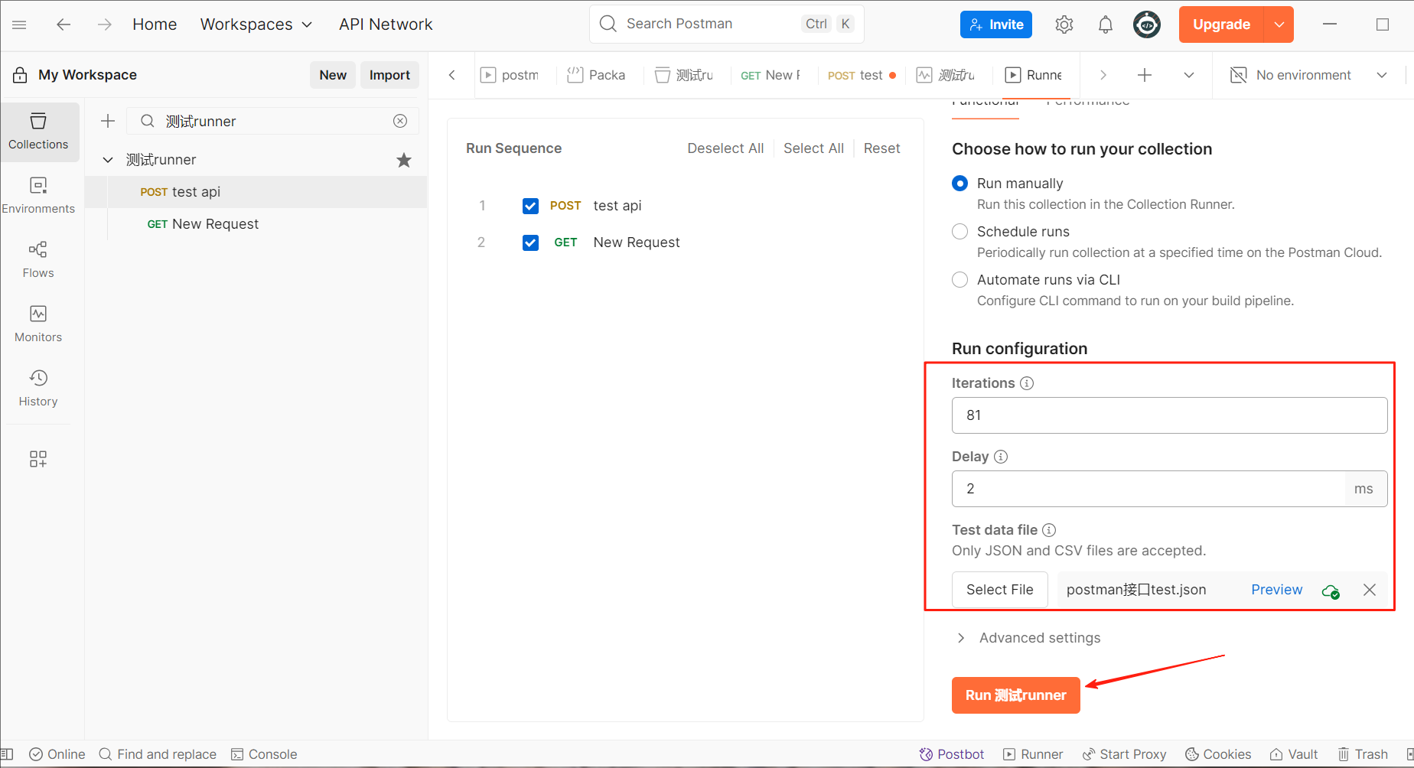Click the plus icon to create collection
This screenshot has height=768, width=1414.
pyautogui.click(x=108, y=121)
